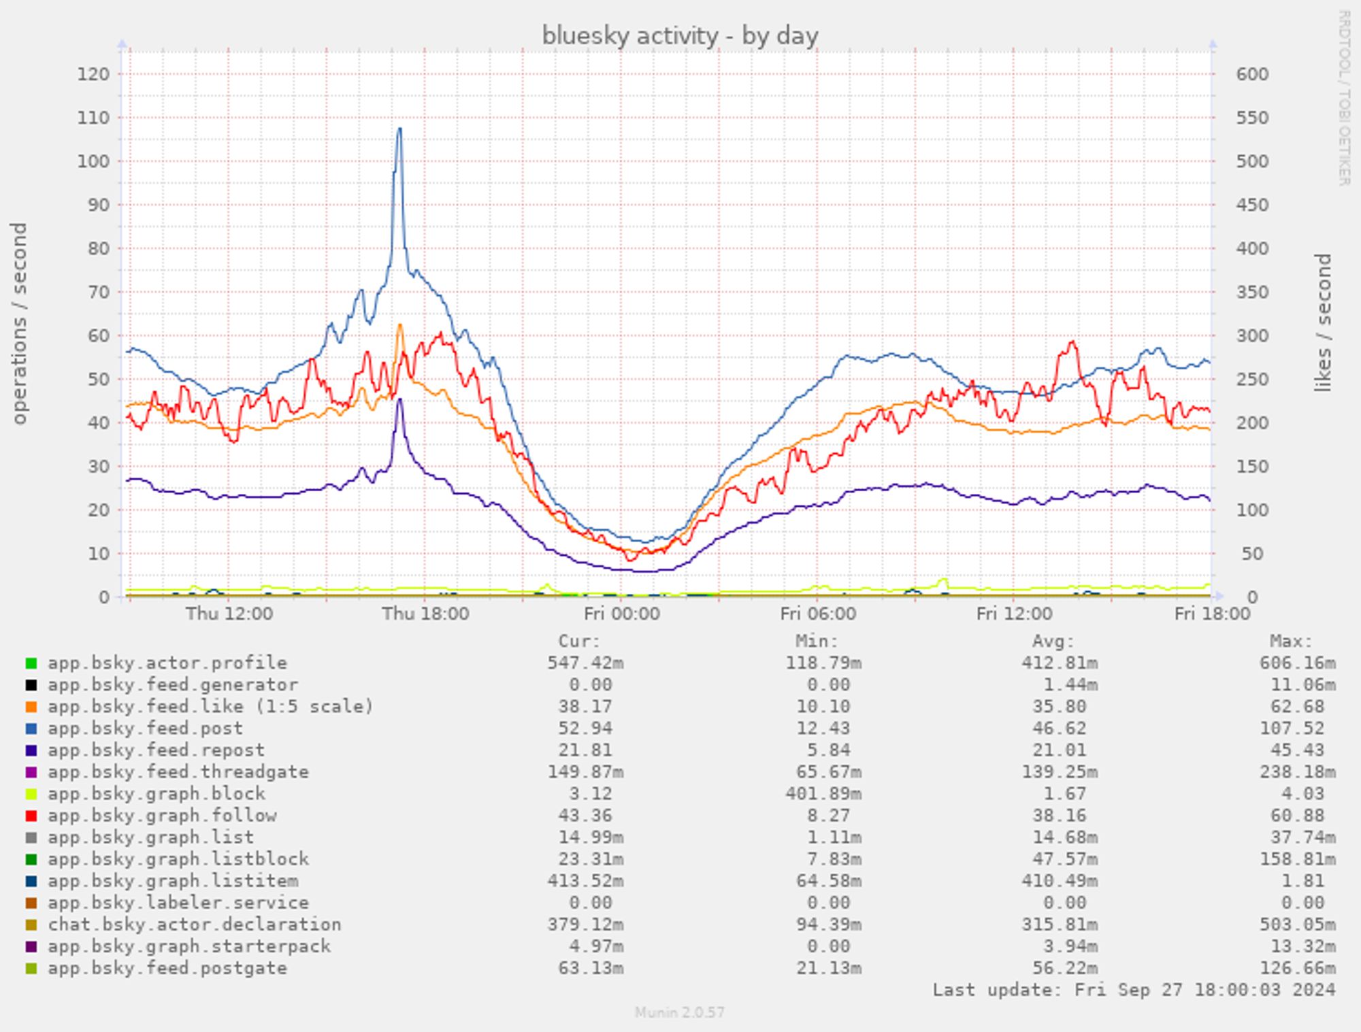Click the chart title 'bluesky activity - by day'
Image resolution: width=1361 pixels, height=1032 pixels.
tap(680, 35)
